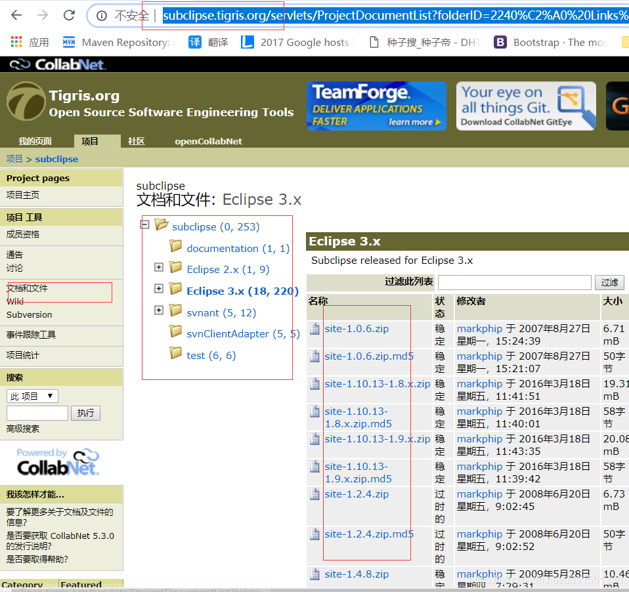Switch to the 社区 tab

click(137, 141)
